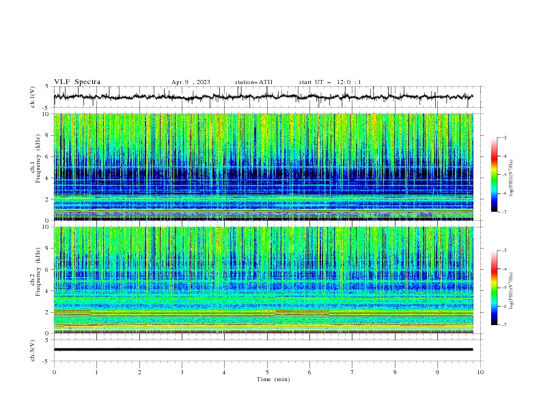This screenshot has height=418, width=541.
Task: Click the 'station=ATH' label
Action: (x=253, y=82)
